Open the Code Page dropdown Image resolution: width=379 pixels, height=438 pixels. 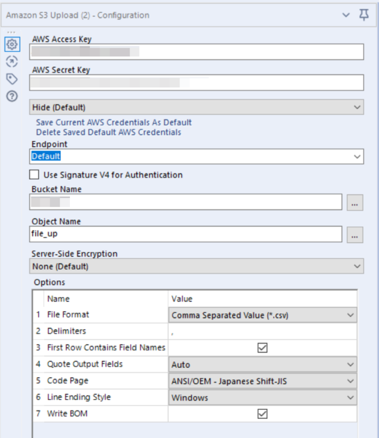pyautogui.click(x=262, y=381)
